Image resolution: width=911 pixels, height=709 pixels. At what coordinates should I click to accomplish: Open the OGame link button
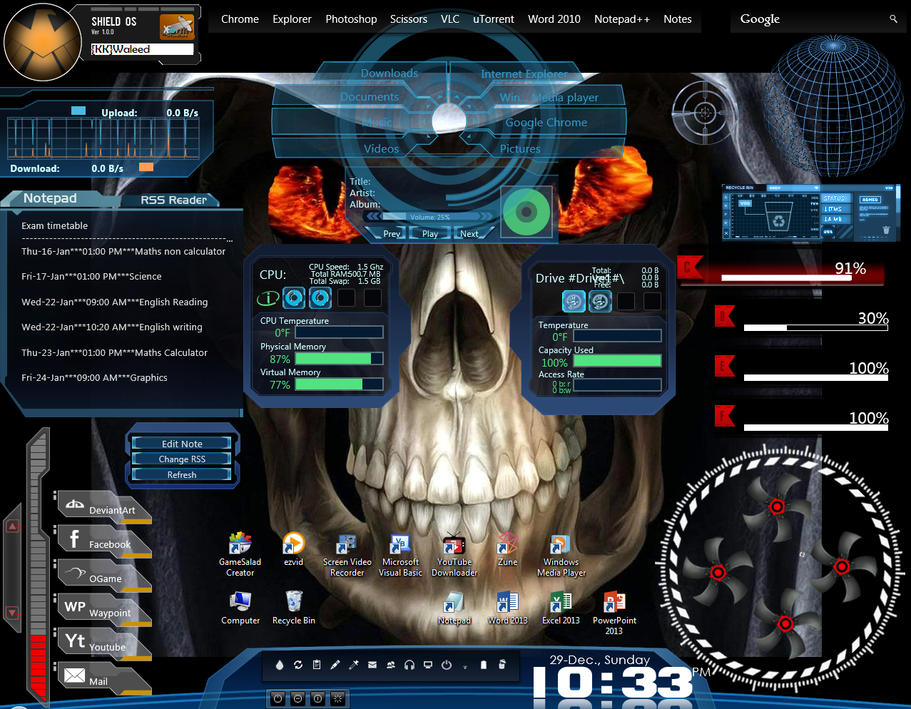(104, 576)
